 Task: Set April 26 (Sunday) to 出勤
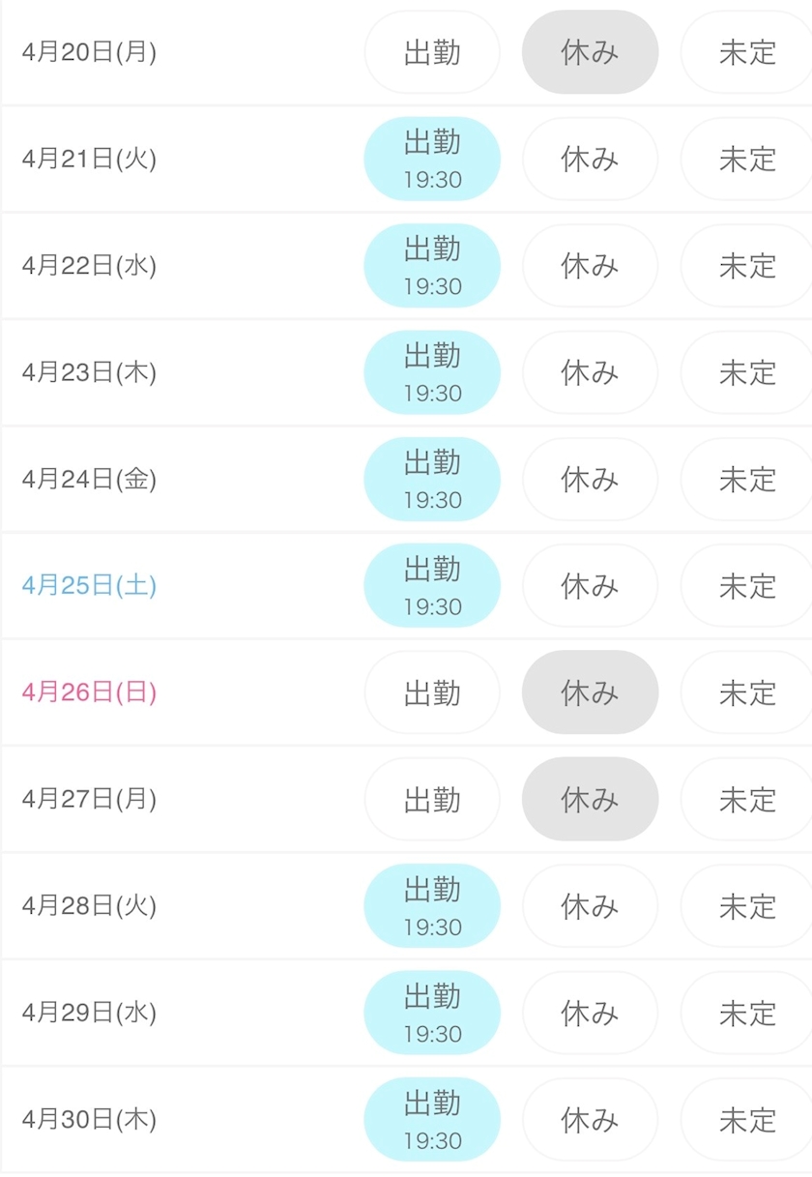432,692
